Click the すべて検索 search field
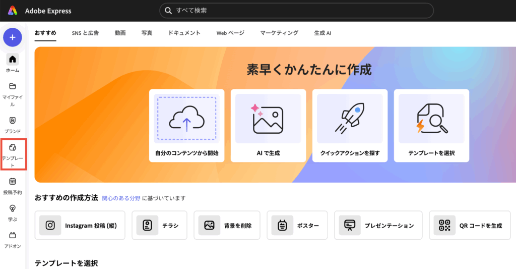 (x=296, y=11)
